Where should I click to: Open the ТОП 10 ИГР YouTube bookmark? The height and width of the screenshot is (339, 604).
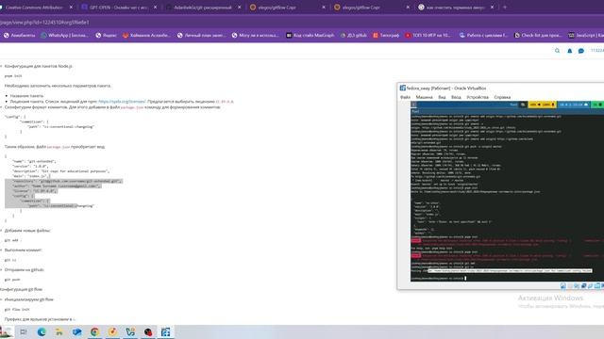428,36
